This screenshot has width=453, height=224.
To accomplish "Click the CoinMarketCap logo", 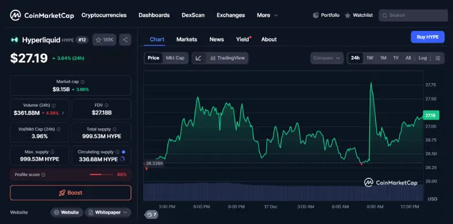I will tap(42, 15).
